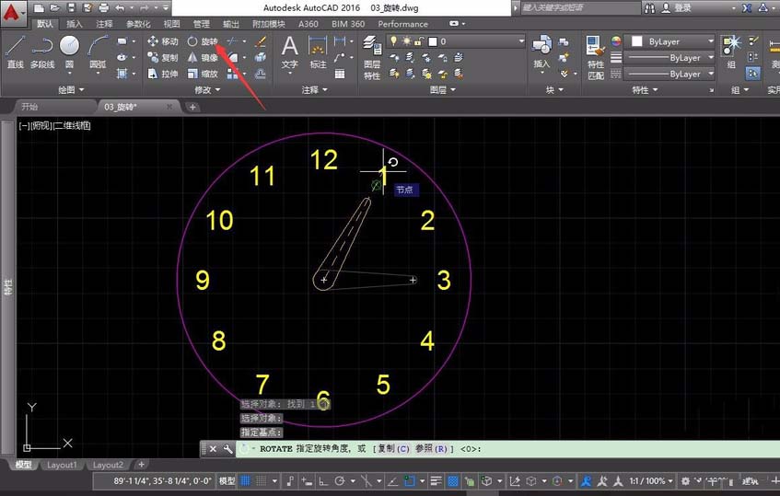Click the Explode icon in modify panel
This screenshot has height=496, width=780.
pyautogui.click(x=261, y=58)
